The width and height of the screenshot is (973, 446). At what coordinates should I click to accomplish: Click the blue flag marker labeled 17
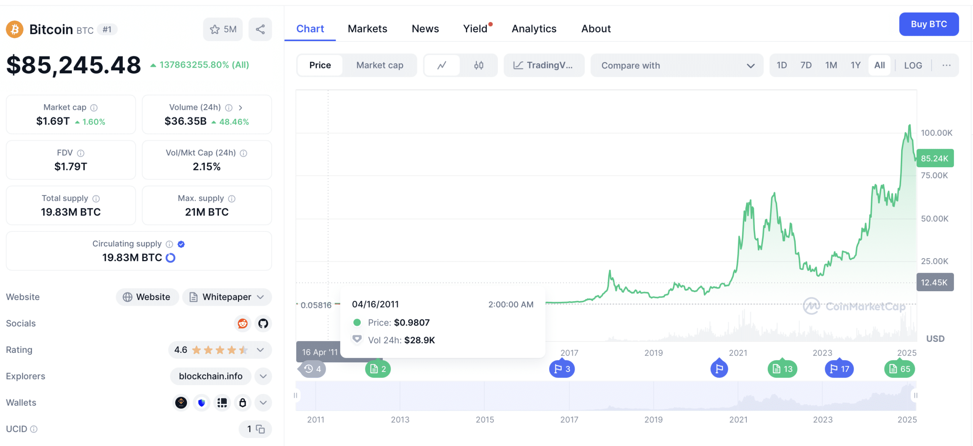click(839, 369)
